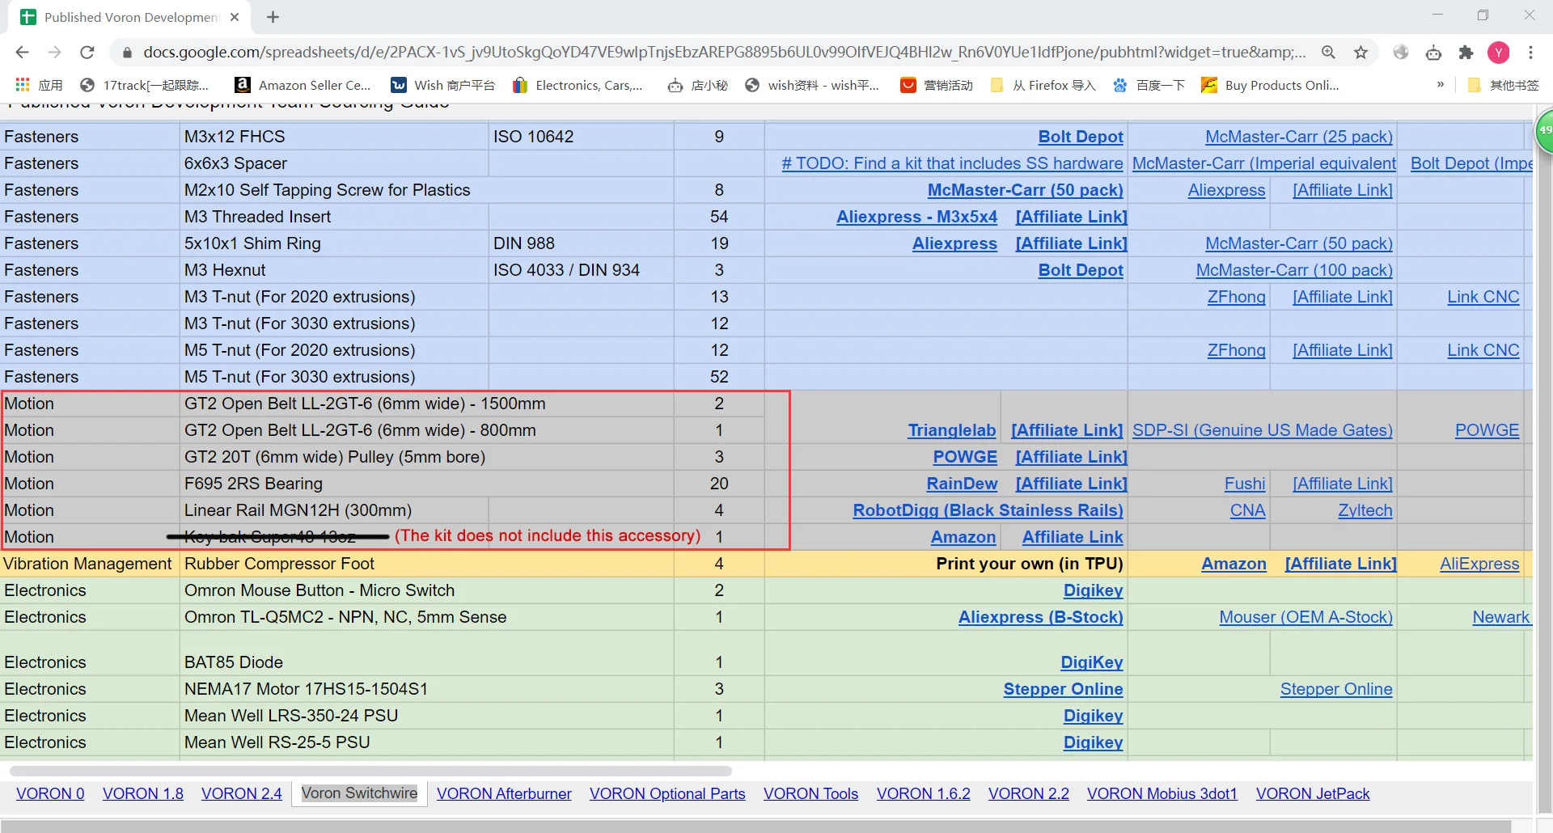
Task: Open the VORON Mobius 3dot1 sheet
Action: tap(1162, 793)
